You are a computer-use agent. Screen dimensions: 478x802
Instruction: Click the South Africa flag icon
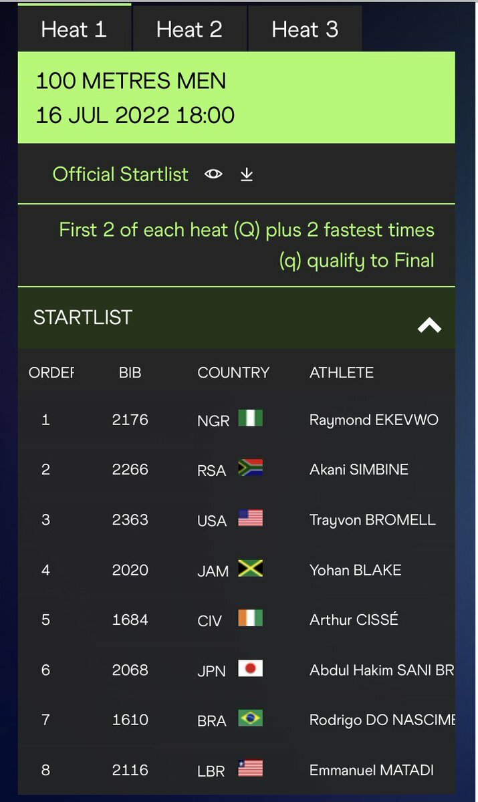[x=250, y=469]
